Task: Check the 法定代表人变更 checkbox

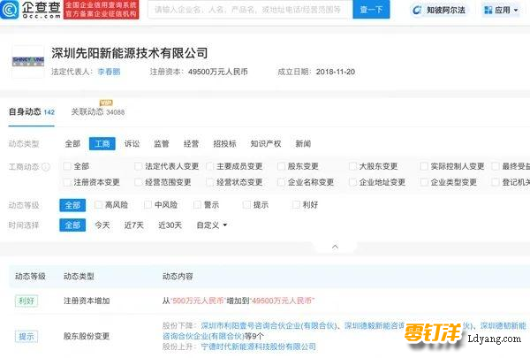Action: pyautogui.click(x=139, y=166)
